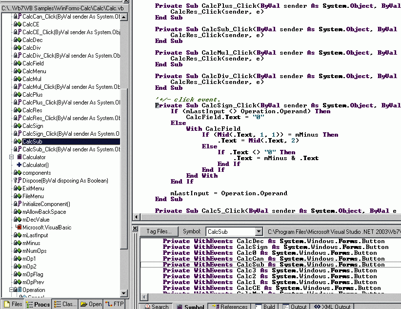This screenshot has width=401, height=309.
Task: Click the highlighted CalcSub tree item
Action: point(32,141)
